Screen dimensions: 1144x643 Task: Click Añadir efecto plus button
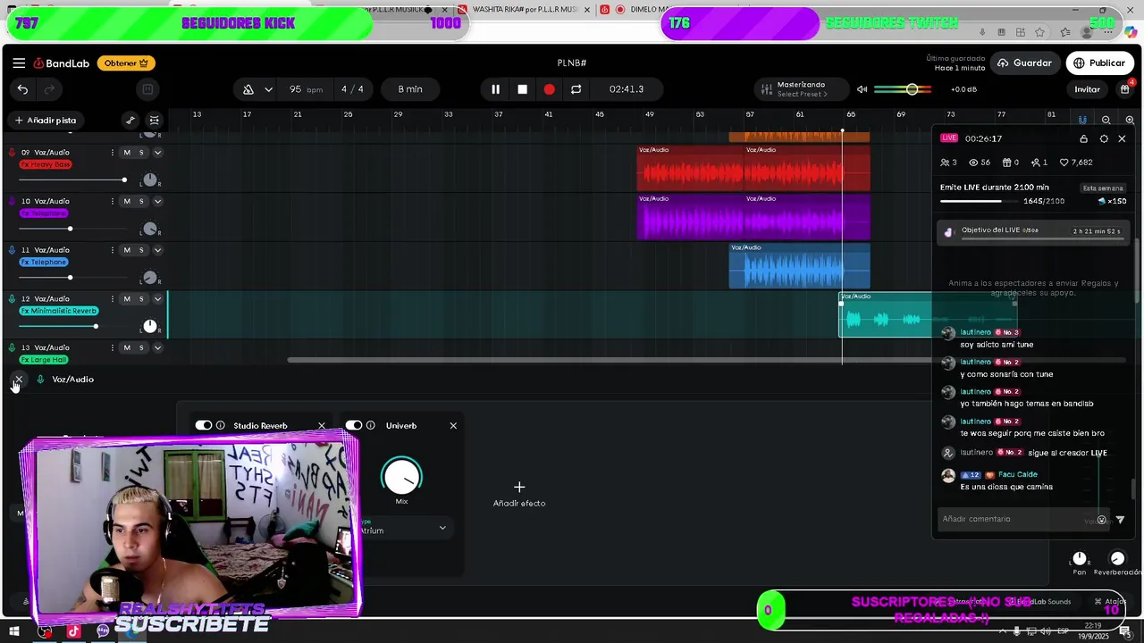pyautogui.click(x=519, y=488)
